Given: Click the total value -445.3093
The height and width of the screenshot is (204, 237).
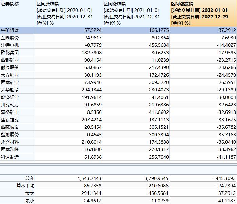Looking at the screenshot, I should (x=224, y=178).
